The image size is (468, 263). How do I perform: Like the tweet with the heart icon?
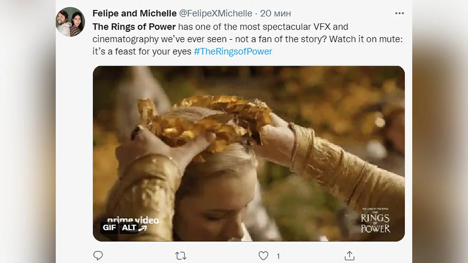[x=264, y=256]
